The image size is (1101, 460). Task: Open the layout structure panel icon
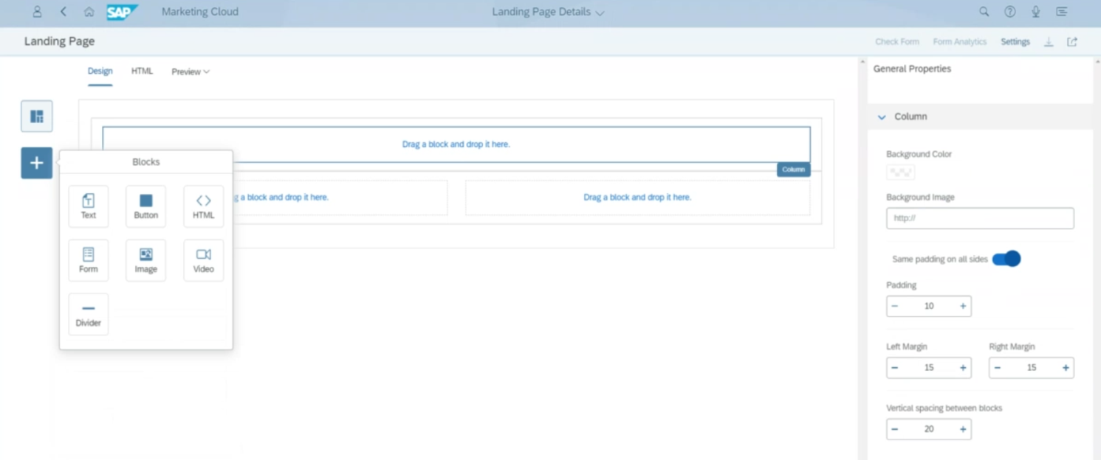coord(37,116)
